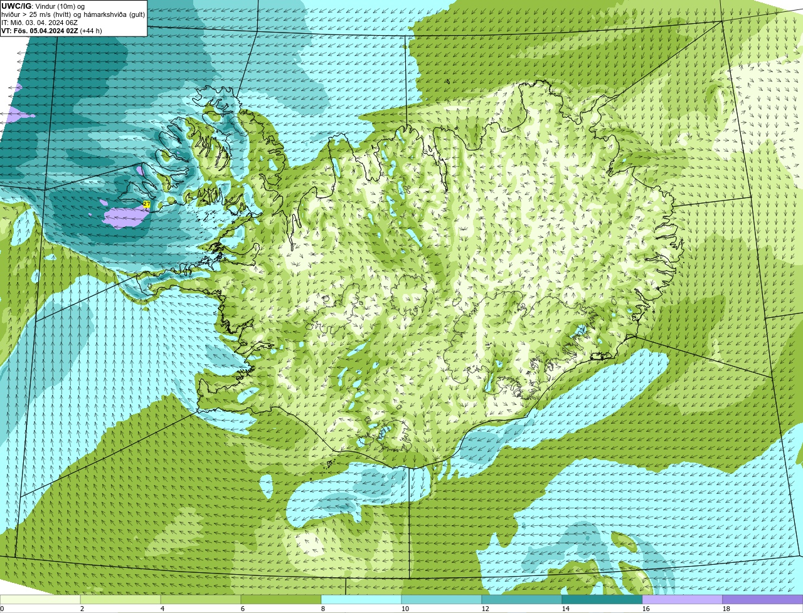This screenshot has width=803, height=613.
Task: Click the legend scale label '16'
Action: (646, 609)
